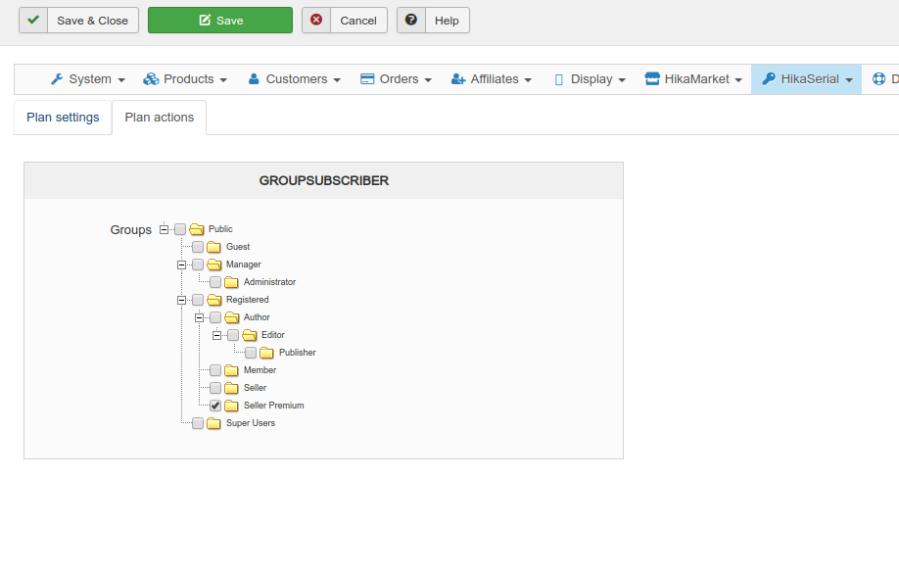This screenshot has height=576, width=899.
Task: Click the folder icon of Guest group
Action: click(x=213, y=247)
